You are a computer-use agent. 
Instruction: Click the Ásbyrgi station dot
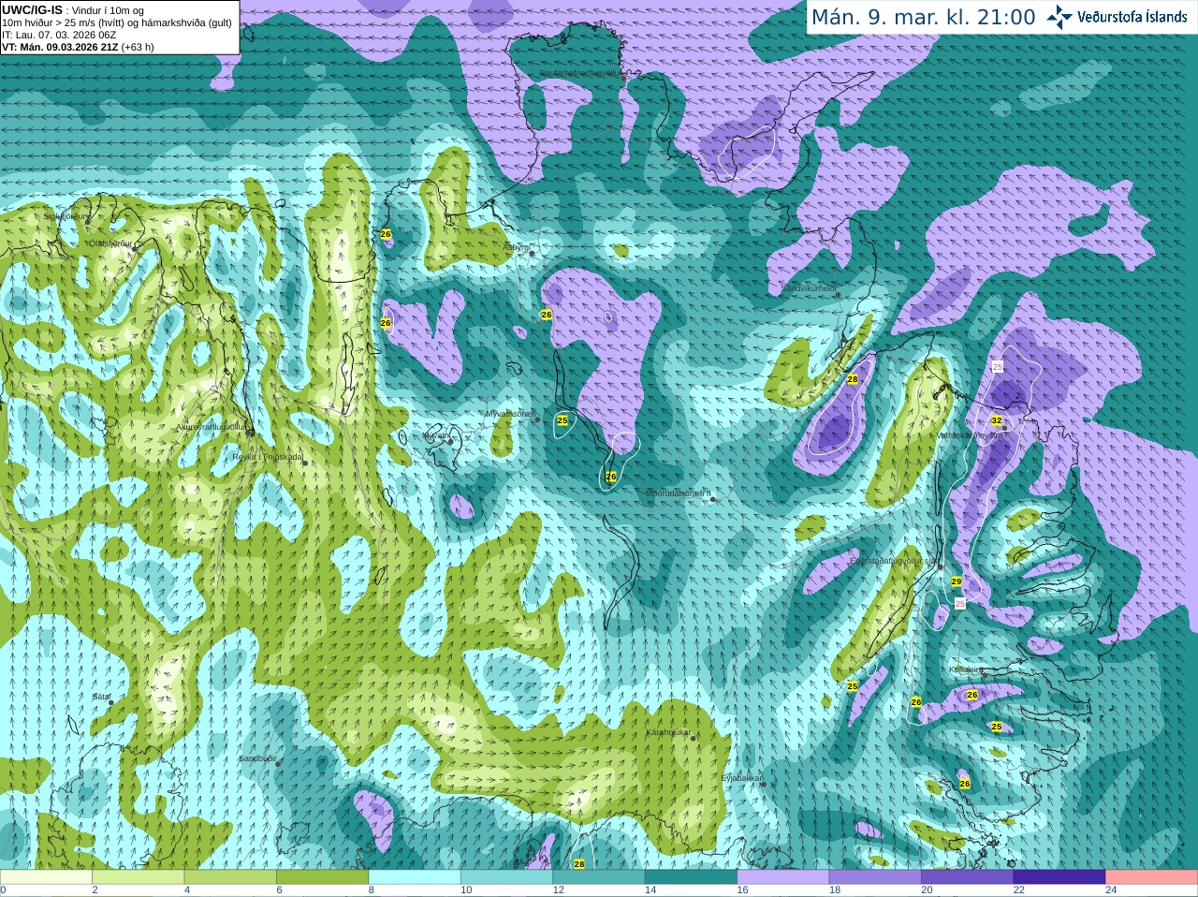532,253
